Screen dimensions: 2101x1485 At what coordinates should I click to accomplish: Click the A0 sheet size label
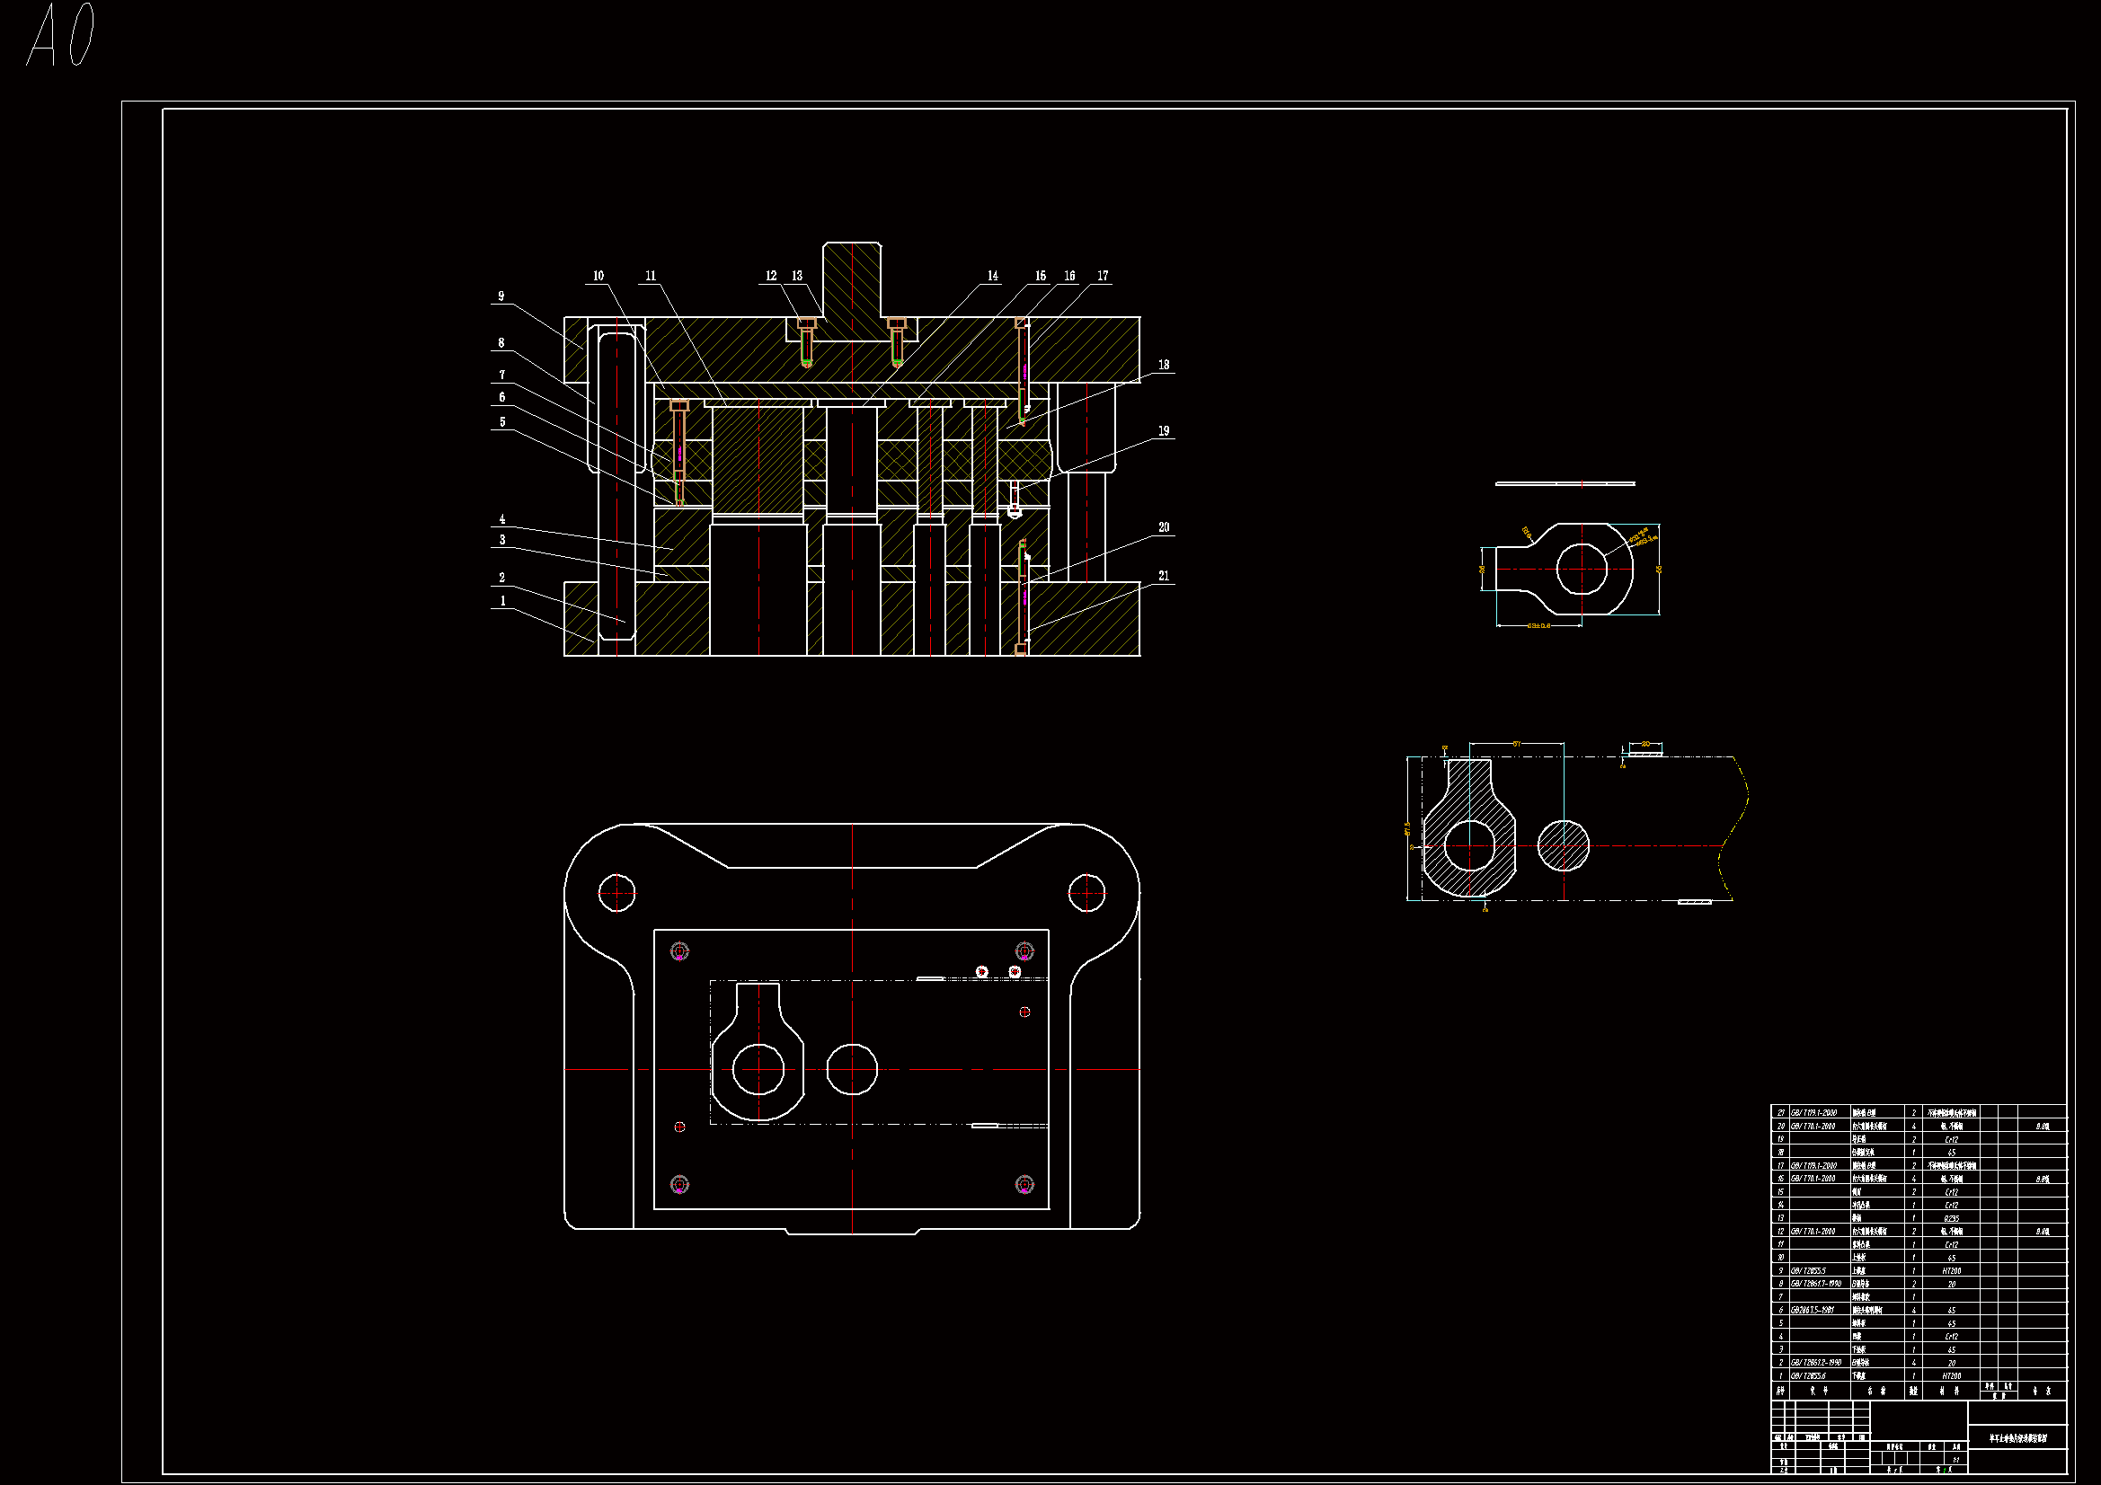[61, 35]
